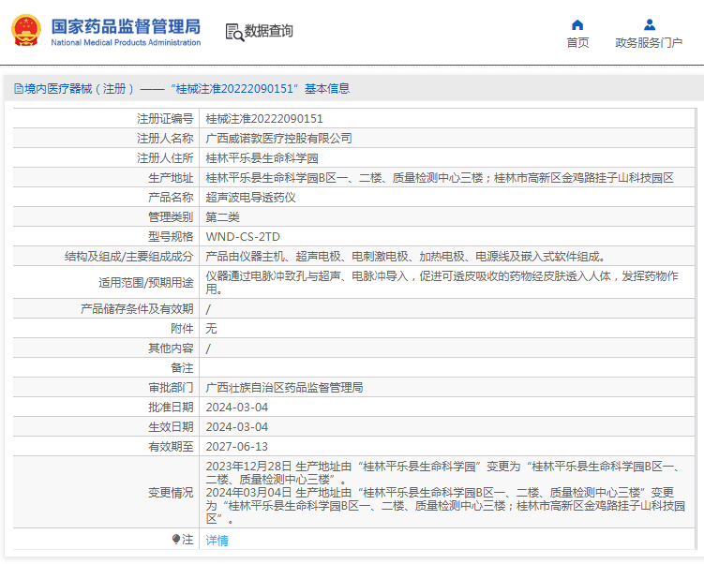704x564 pixels.
Task: Click the 管理类别 label
Action: click(x=171, y=217)
